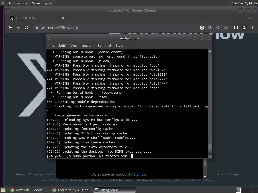The width and height of the screenshot is (258, 193).
Task: Go back in Chrome
Action: [10, 28]
